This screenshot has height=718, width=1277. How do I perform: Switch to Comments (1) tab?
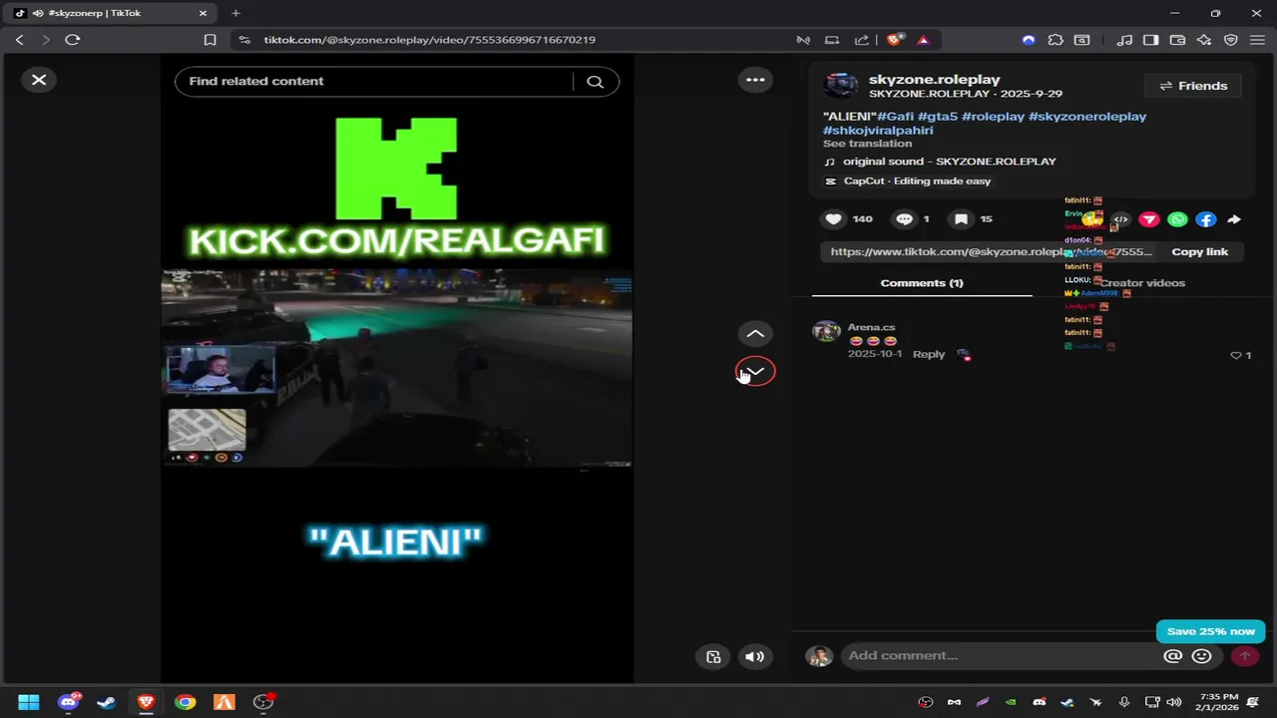[922, 283]
